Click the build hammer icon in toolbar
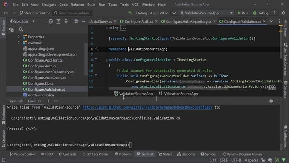 [131, 13]
